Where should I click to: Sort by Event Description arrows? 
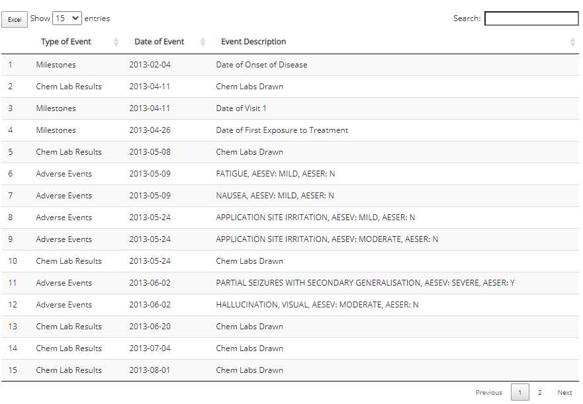tap(572, 42)
